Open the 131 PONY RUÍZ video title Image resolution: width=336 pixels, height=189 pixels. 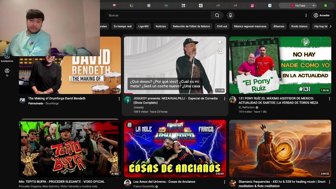point(278,101)
